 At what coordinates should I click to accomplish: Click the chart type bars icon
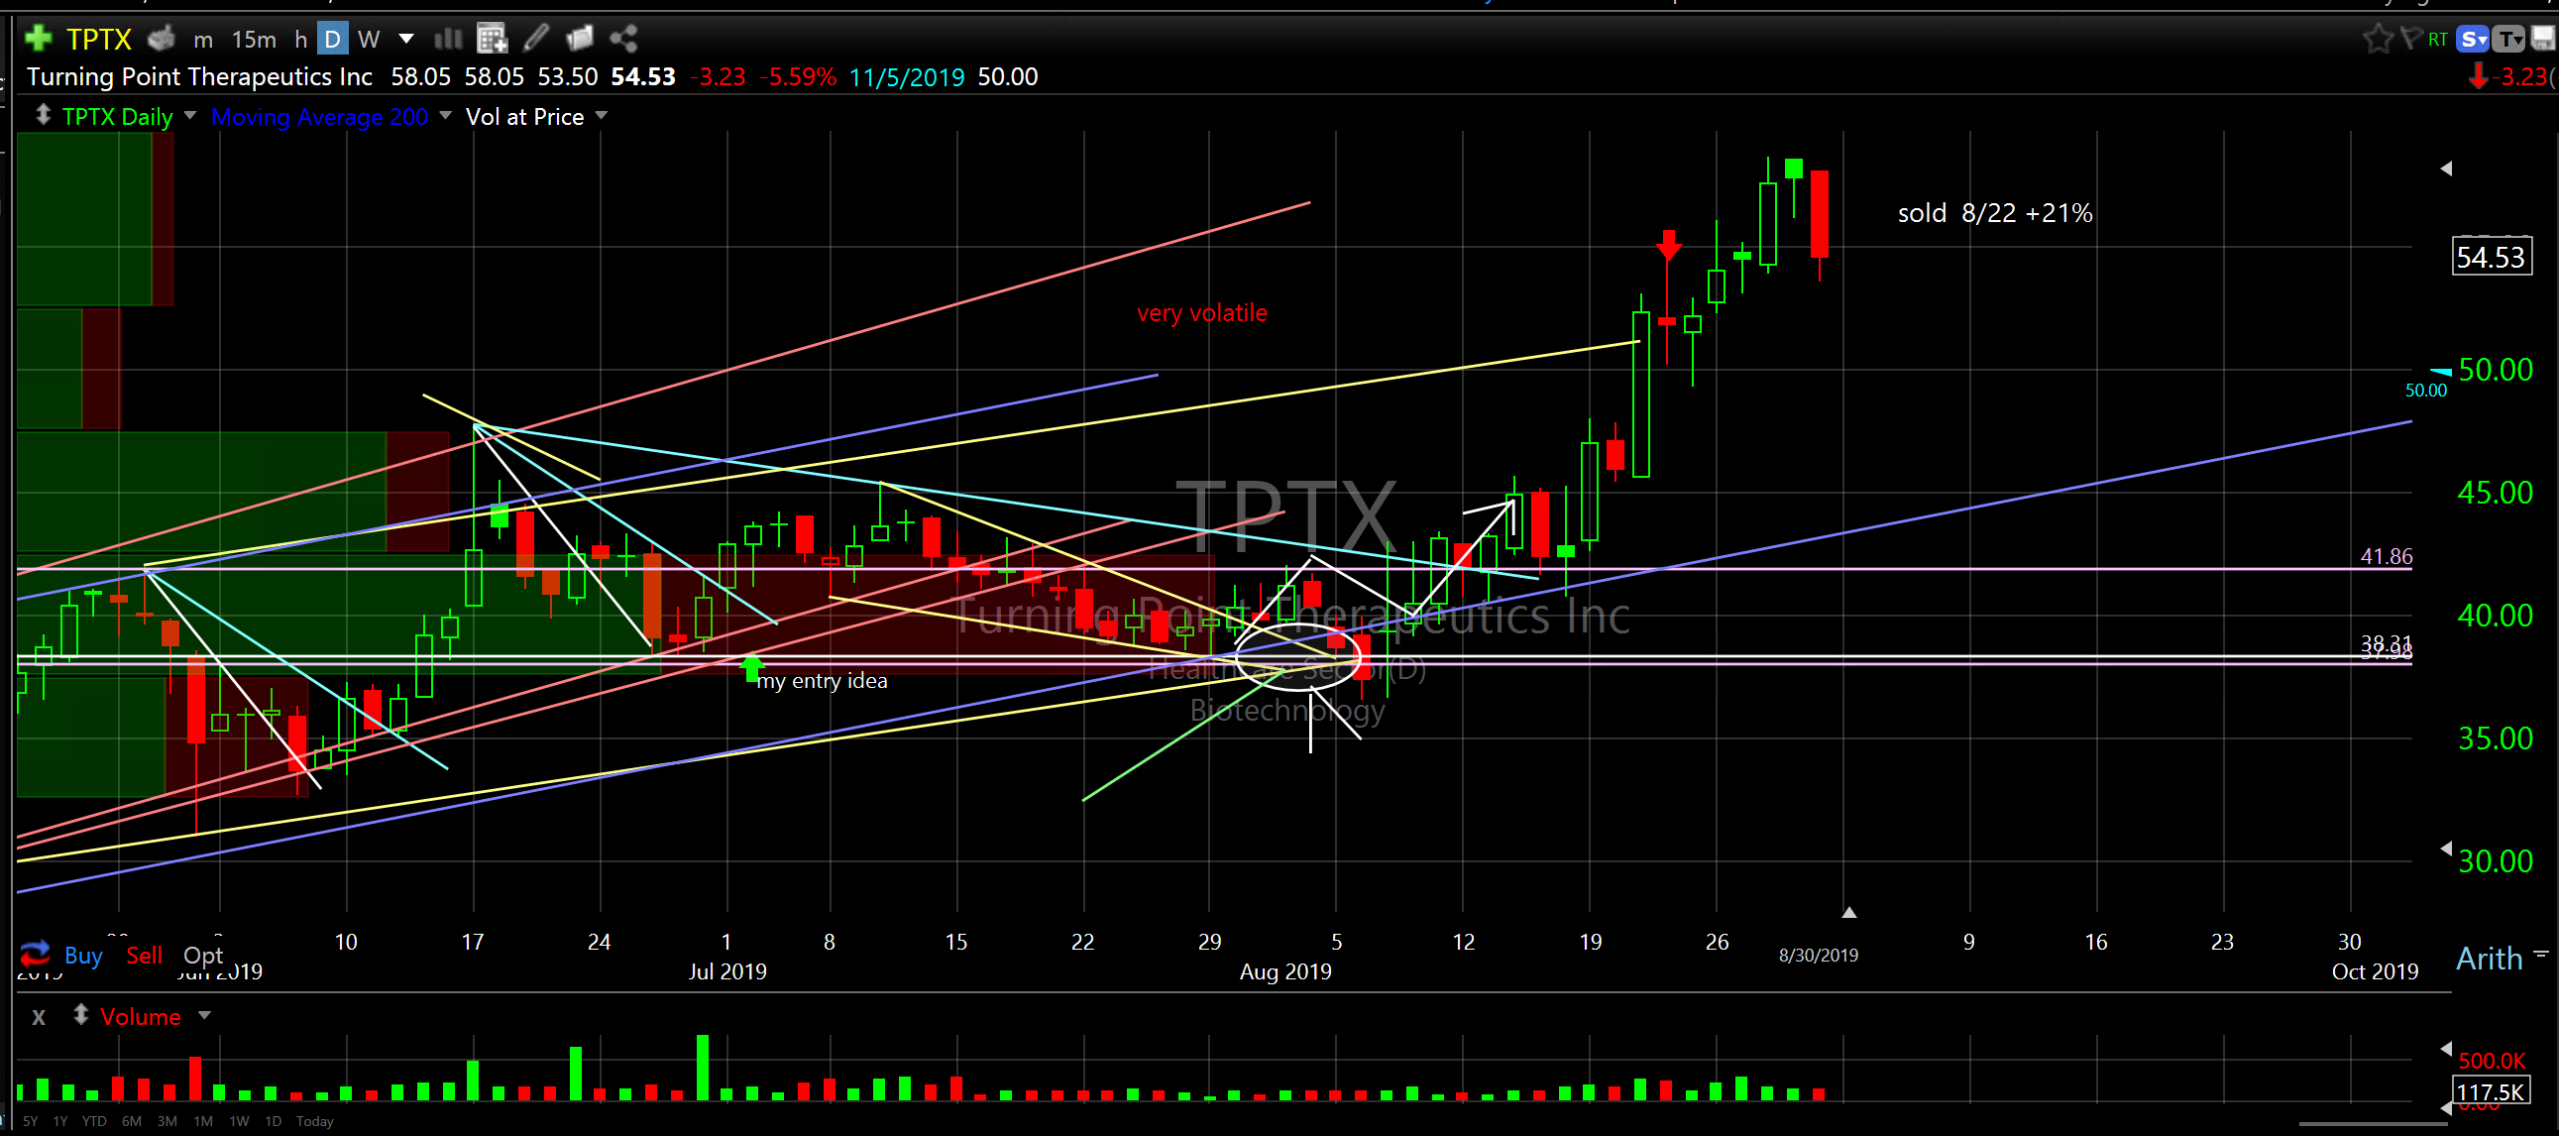(449, 39)
